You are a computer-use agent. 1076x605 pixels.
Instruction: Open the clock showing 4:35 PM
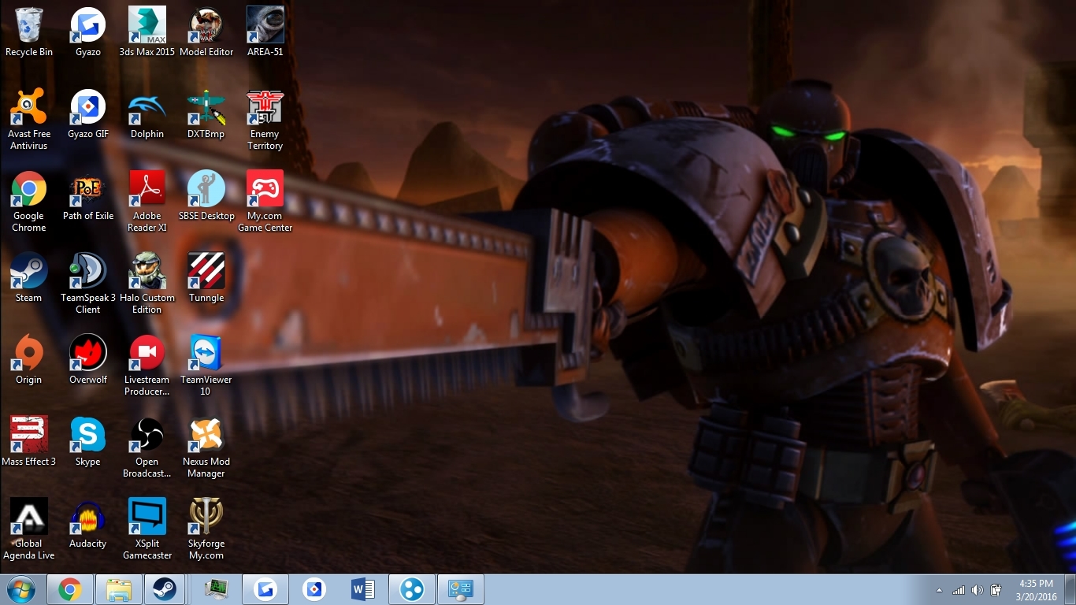click(x=1037, y=590)
